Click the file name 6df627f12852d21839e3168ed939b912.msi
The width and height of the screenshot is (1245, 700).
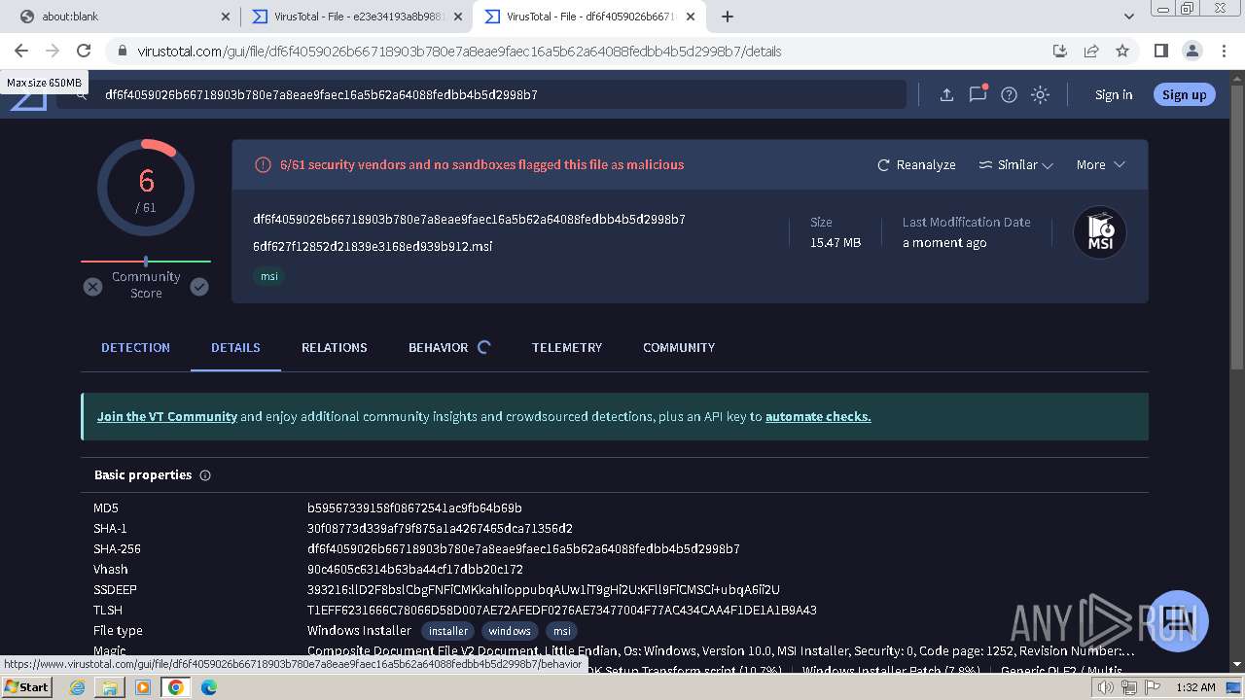pos(373,246)
